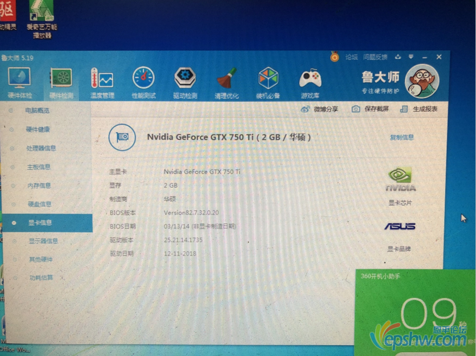This screenshot has width=476, height=356.
Task: Click the BIOS date value 03/13/14
Action: [x=200, y=226]
